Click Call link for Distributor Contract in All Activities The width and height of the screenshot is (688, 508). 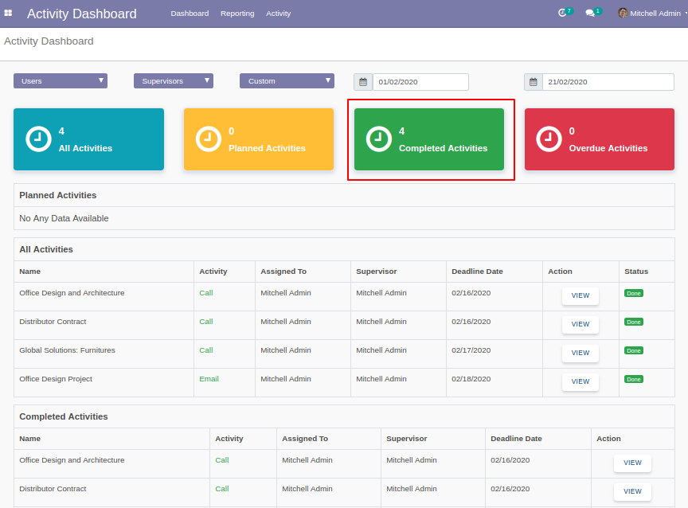[205, 322]
